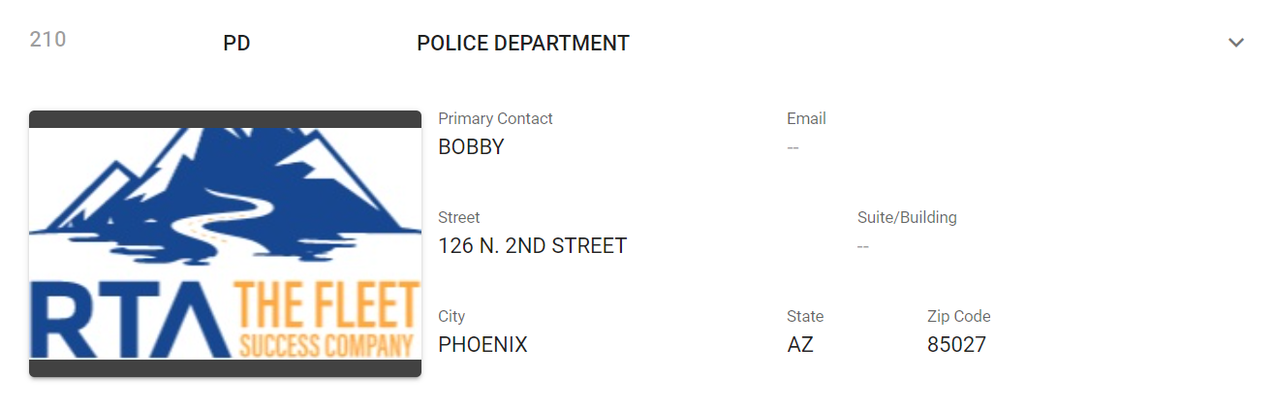
Task: Select the primary contact value BOBBY
Action: point(471,147)
